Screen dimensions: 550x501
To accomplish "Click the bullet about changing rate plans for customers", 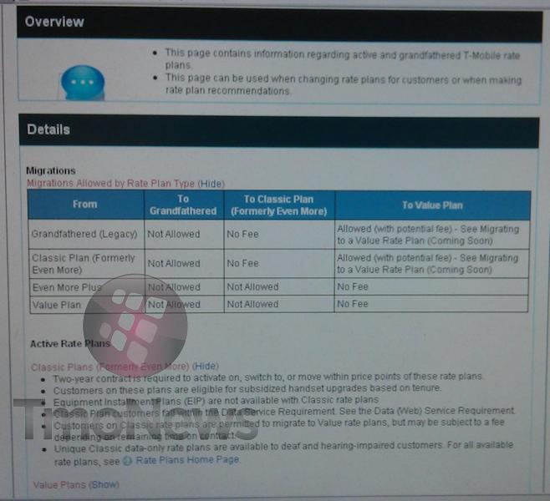I will click(343, 85).
